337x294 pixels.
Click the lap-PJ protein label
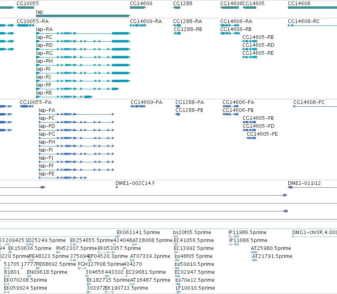(x=46, y=158)
